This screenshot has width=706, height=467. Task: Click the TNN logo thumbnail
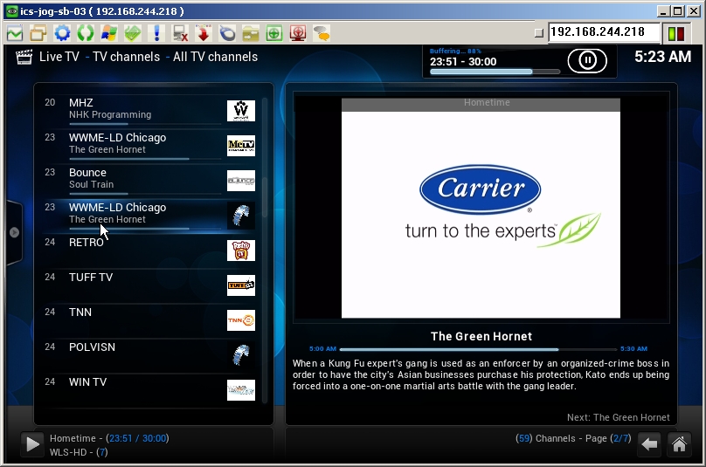241,320
